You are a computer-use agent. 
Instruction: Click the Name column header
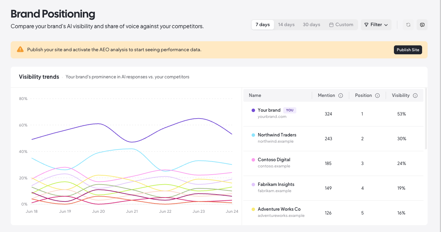click(x=255, y=96)
